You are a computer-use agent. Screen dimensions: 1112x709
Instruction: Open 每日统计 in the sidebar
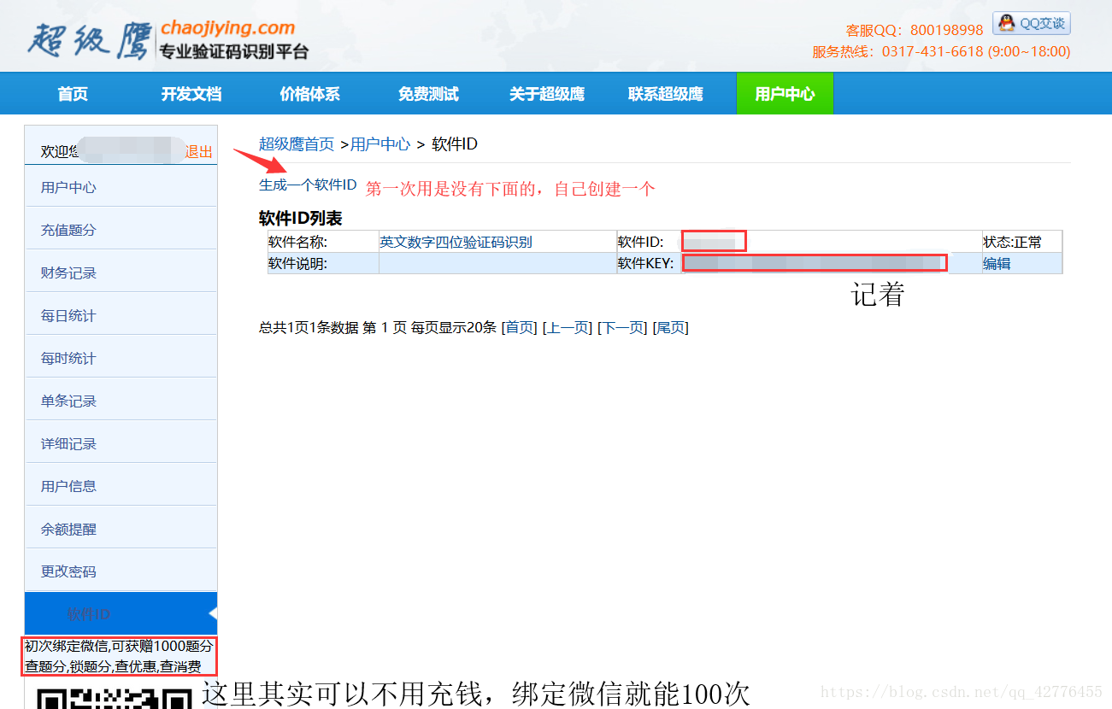[121, 315]
